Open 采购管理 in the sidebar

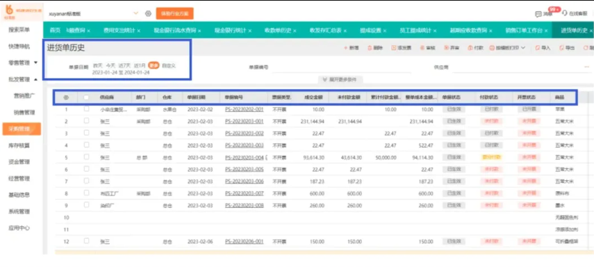tap(22, 129)
